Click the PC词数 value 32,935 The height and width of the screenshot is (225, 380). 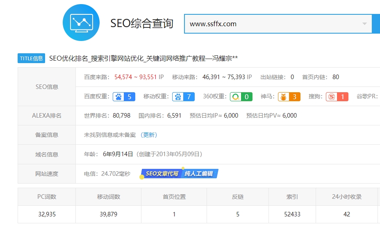pyautogui.click(x=46, y=214)
